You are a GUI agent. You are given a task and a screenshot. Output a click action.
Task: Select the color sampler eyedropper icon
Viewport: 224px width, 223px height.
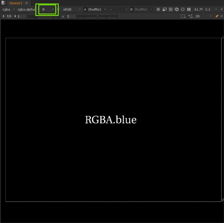point(217,16)
